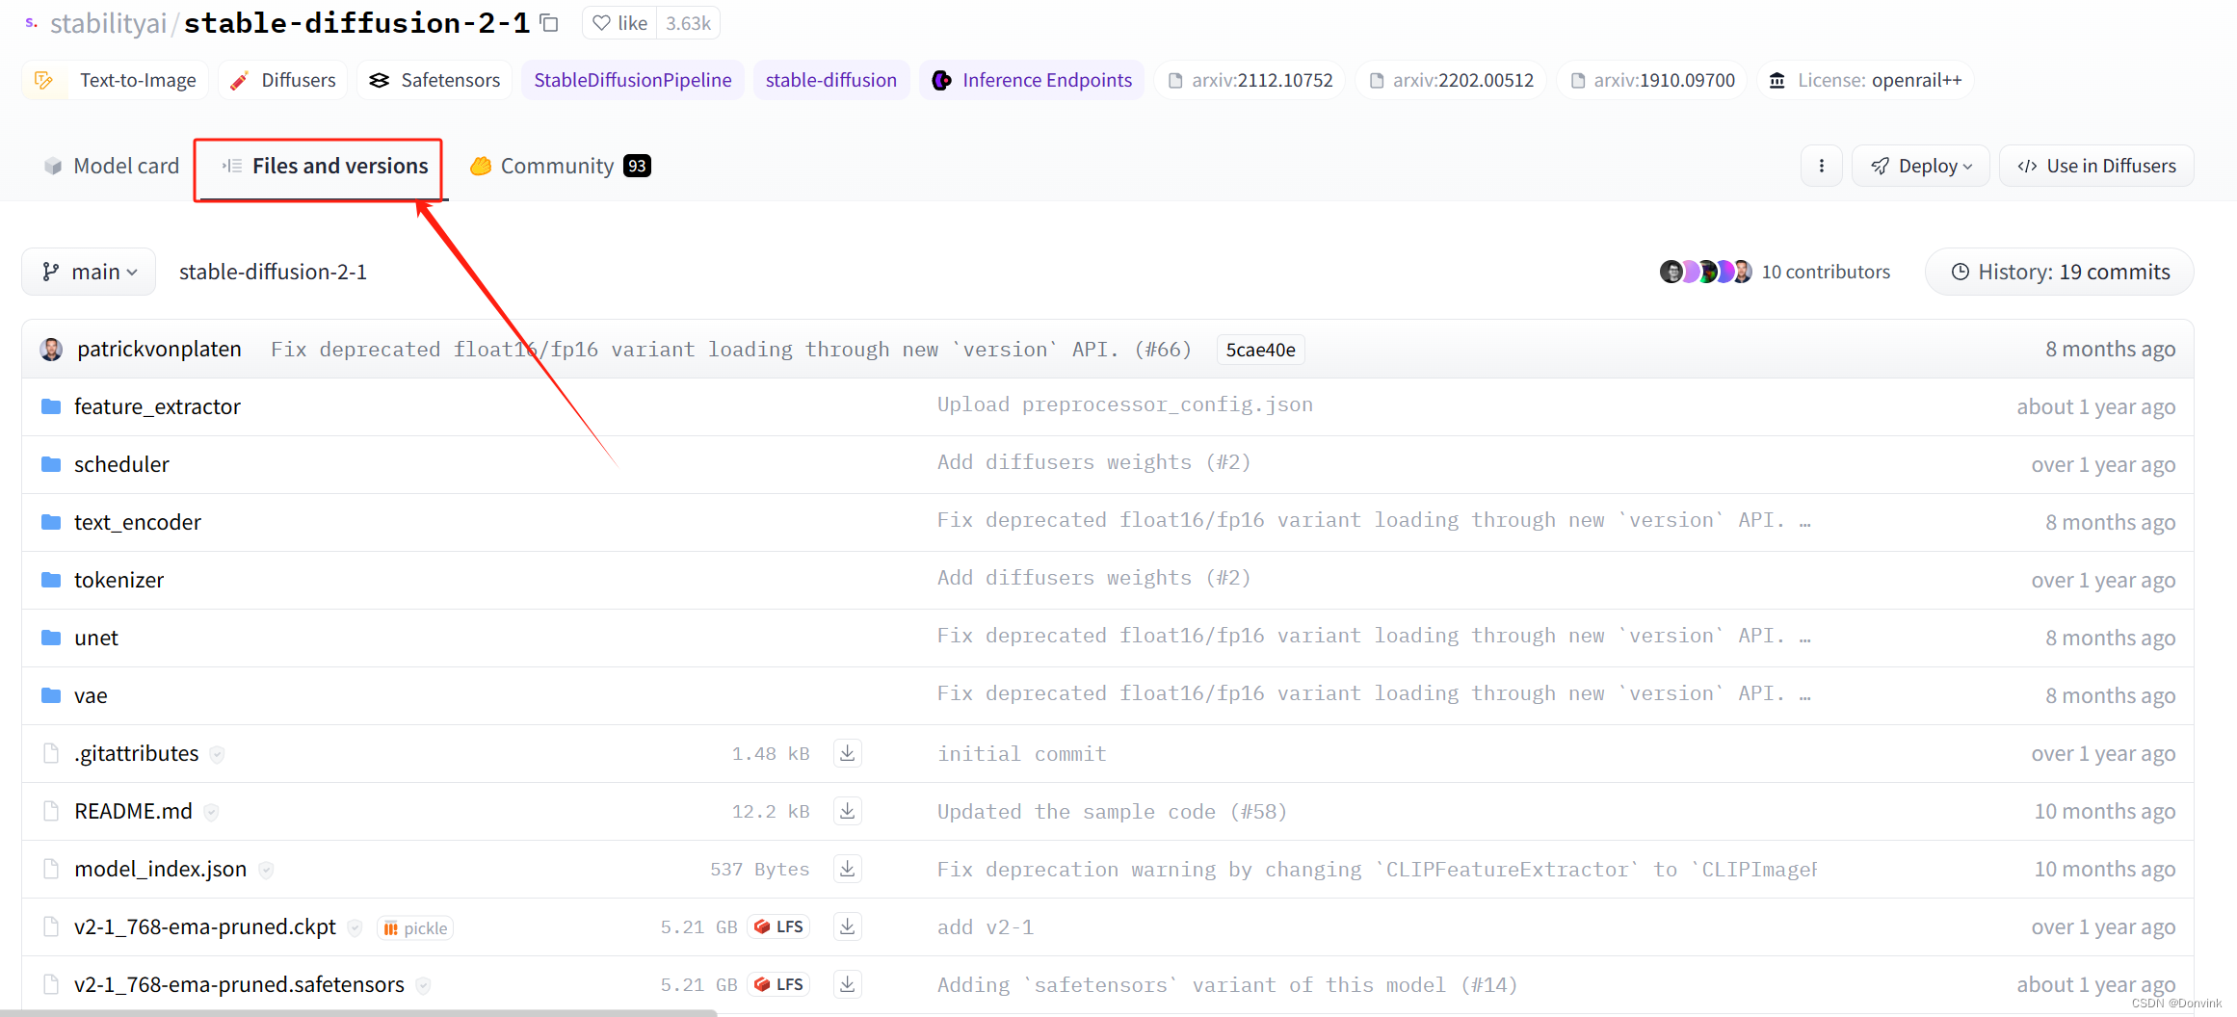Download v2-1_768-ema-pruned.ckpt file

pyautogui.click(x=847, y=926)
